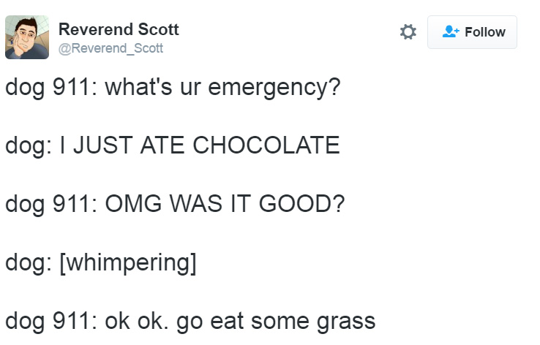
Task: Open Reverend Scott's profile avatar
Action: point(27,37)
